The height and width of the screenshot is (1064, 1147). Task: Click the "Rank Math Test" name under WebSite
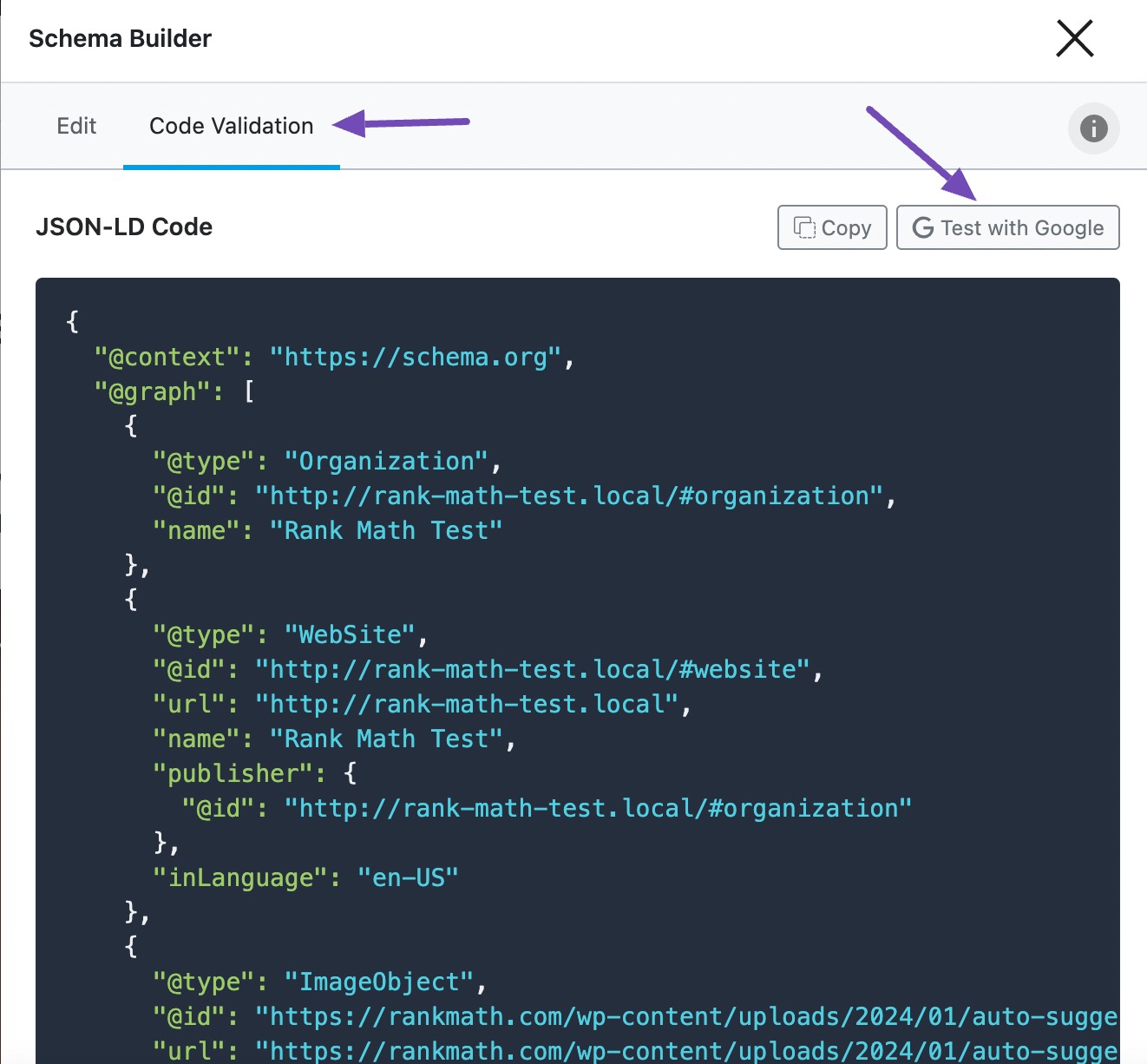386,739
